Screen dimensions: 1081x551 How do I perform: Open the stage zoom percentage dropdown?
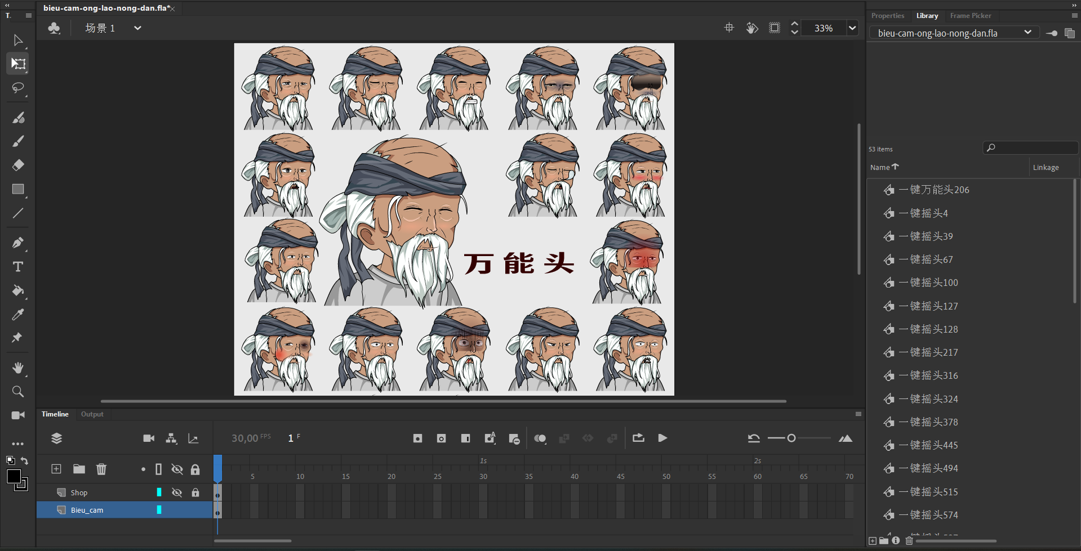point(852,28)
